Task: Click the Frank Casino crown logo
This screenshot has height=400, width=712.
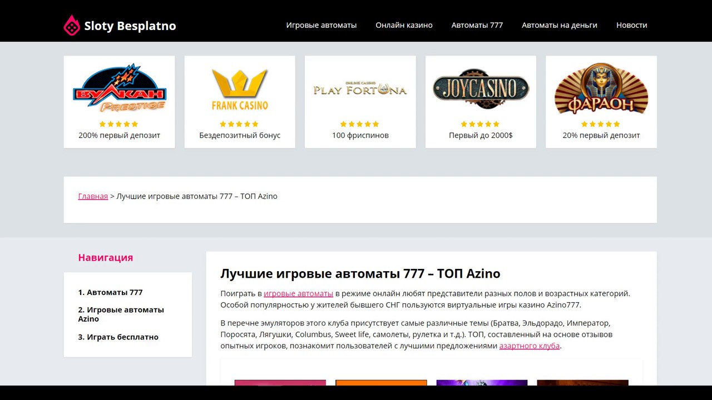Action: tap(240, 89)
